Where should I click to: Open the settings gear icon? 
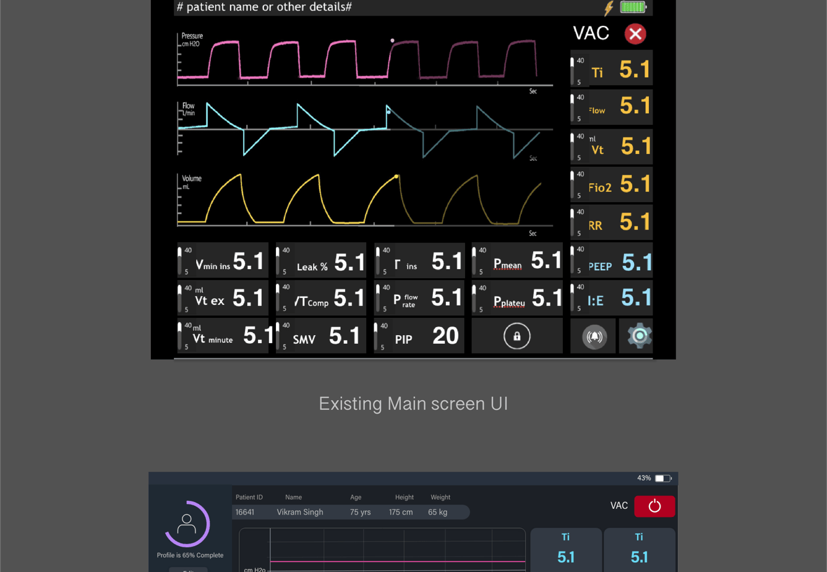coord(640,336)
